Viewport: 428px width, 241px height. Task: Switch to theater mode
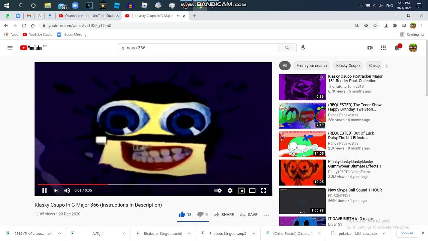pos(252,190)
